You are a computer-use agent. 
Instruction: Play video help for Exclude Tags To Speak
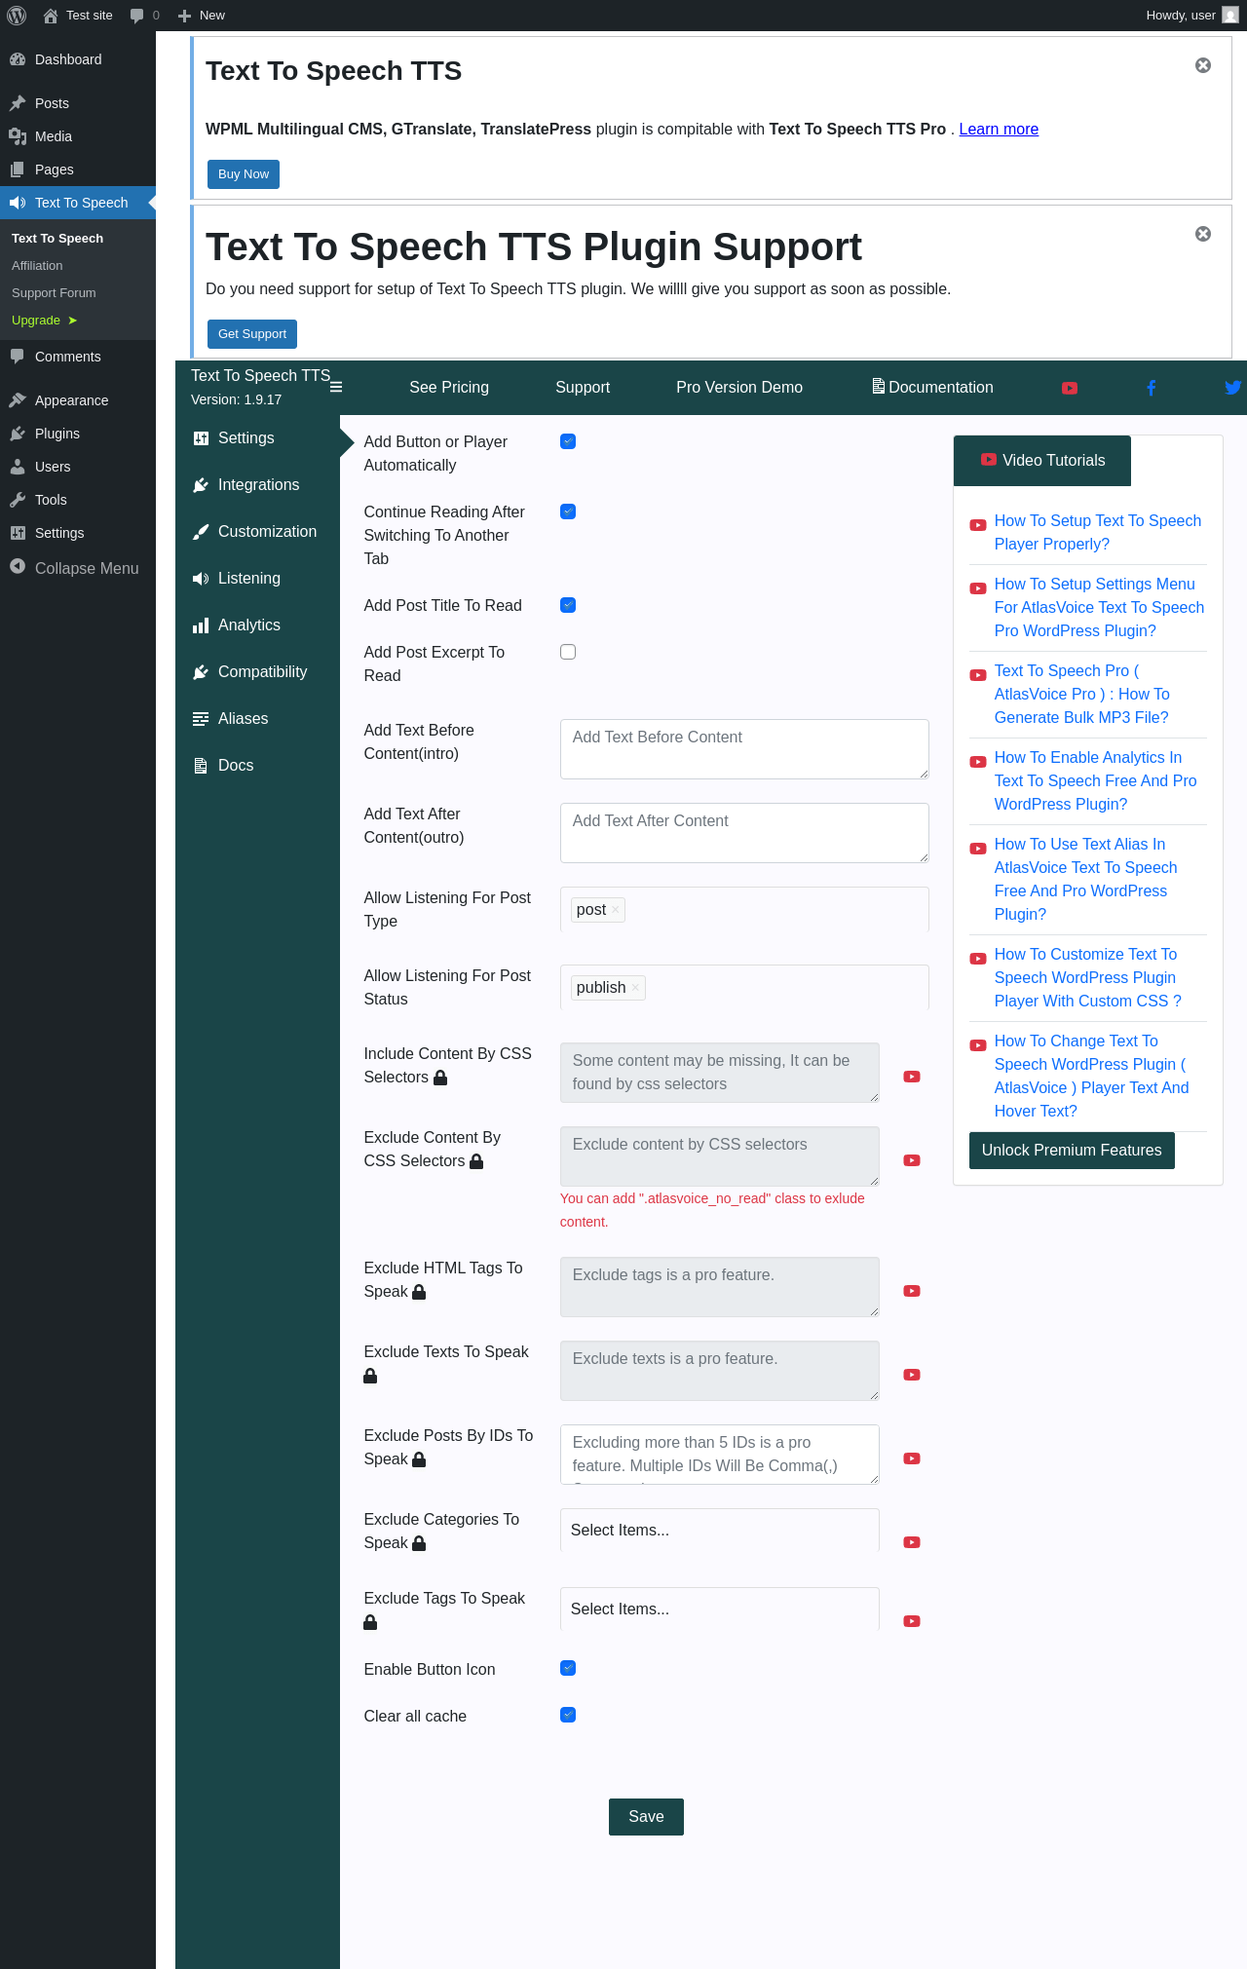(x=912, y=1621)
